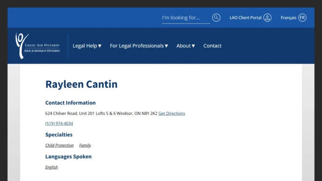This screenshot has width=322, height=181.
Task: Open the LAO Client Portal user icon
Action: click(267, 18)
